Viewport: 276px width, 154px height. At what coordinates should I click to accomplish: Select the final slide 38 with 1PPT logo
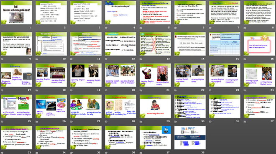190,138
